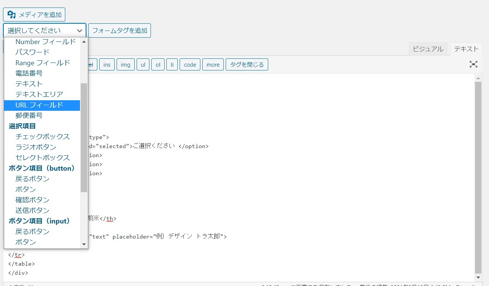Choose セレクトボックス from the list
The height and width of the screenshot is (286, 489).
pyautogui.click(x=43, y=158)
